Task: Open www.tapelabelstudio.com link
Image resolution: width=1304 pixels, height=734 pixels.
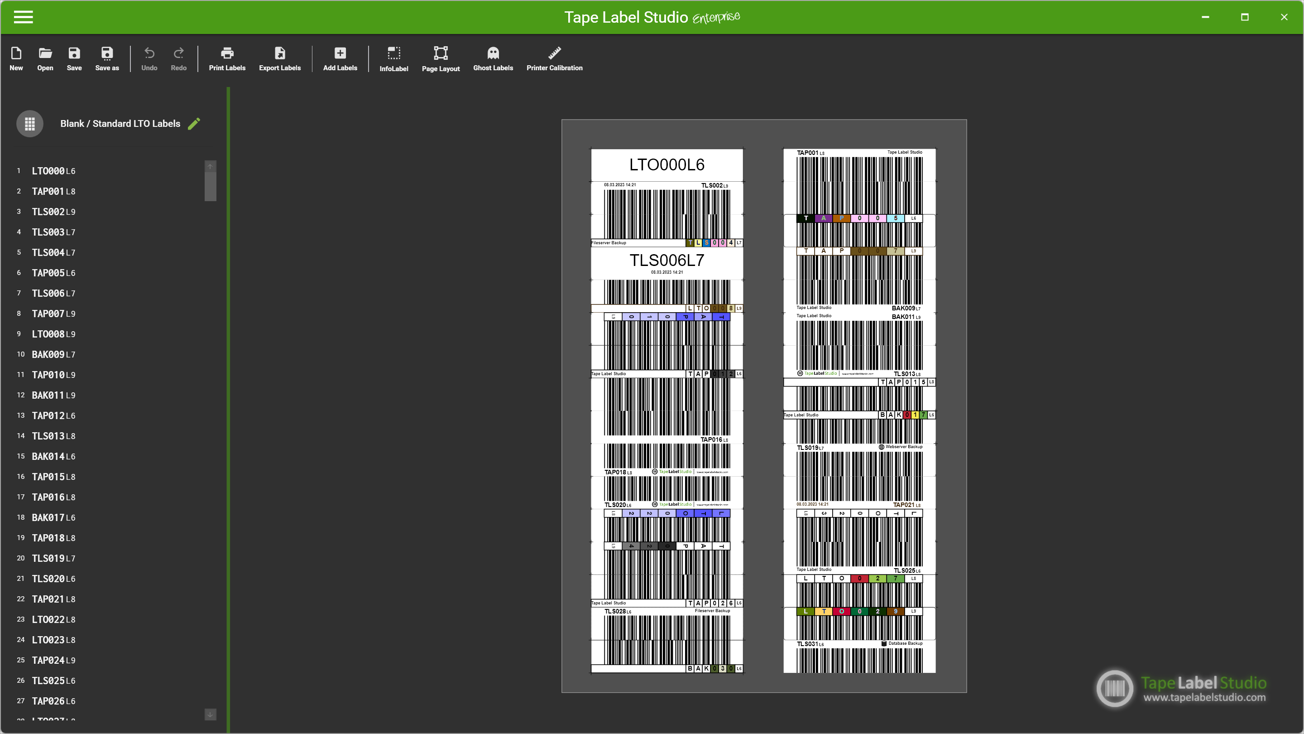Action: point(1204,698)
